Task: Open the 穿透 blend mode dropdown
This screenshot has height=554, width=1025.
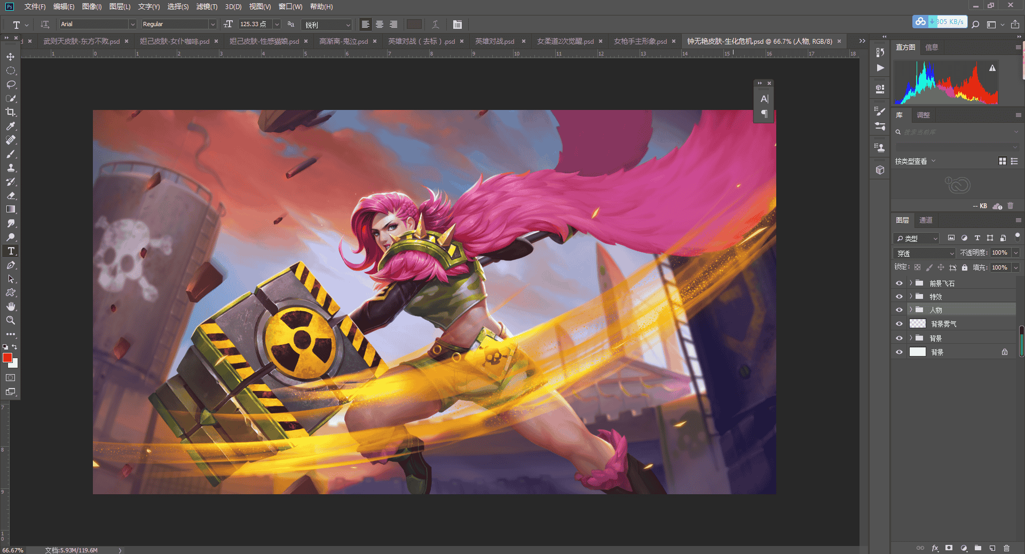Action: click(x=924, y=253)
